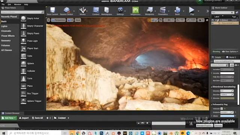Pick the Empty Character actor
Screen dimensions: 240x135
[x=32, y=26]
